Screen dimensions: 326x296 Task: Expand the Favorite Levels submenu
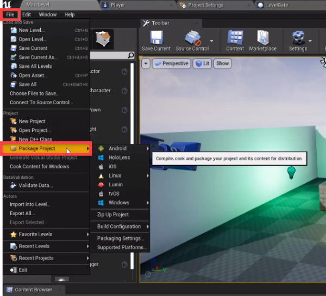click(46, 234)
